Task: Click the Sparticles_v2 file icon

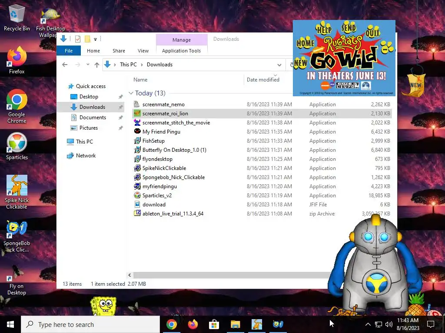Action: click(137, 195)
